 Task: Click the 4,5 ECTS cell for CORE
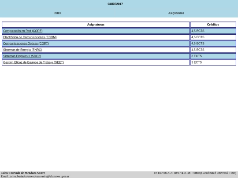[213, 31]
